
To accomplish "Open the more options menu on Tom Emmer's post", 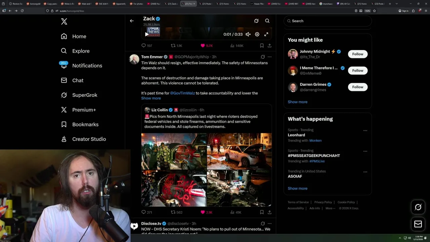I will coord(269,57).
